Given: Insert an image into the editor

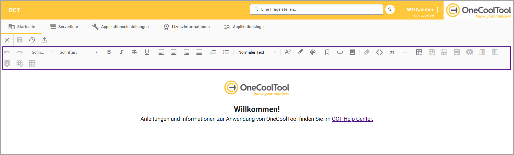Looking at the screenshot, I should (352, 52).
